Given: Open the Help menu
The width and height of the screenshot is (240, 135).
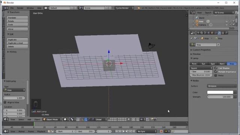Looking at the screenshot, I should click(39, 8).
